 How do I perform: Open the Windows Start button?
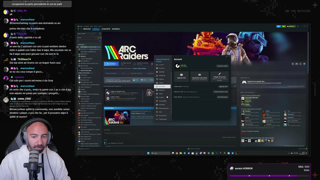[148, 153]
